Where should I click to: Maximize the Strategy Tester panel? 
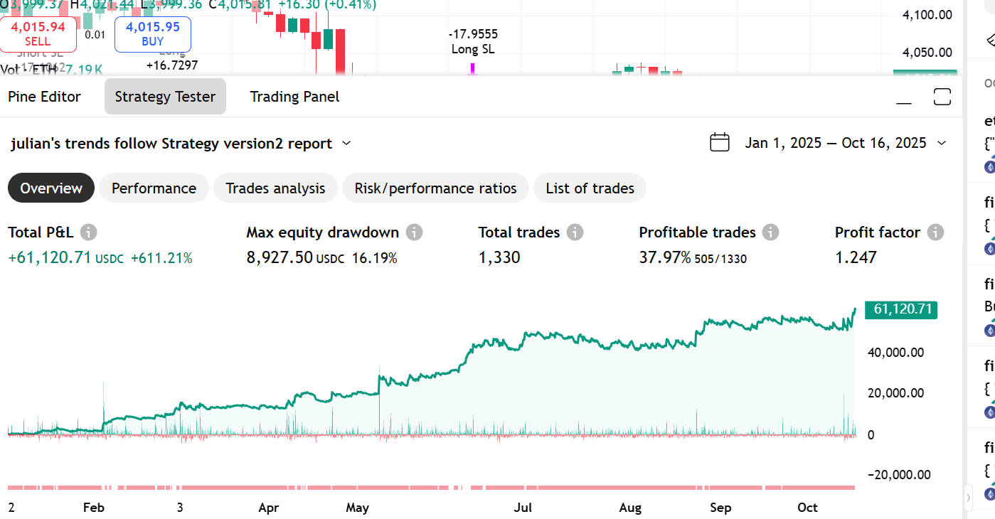[942, 97]
